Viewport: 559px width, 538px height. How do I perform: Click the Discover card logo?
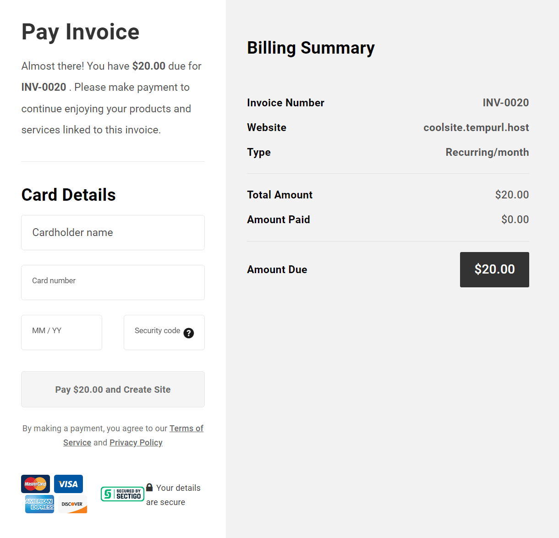72,504
